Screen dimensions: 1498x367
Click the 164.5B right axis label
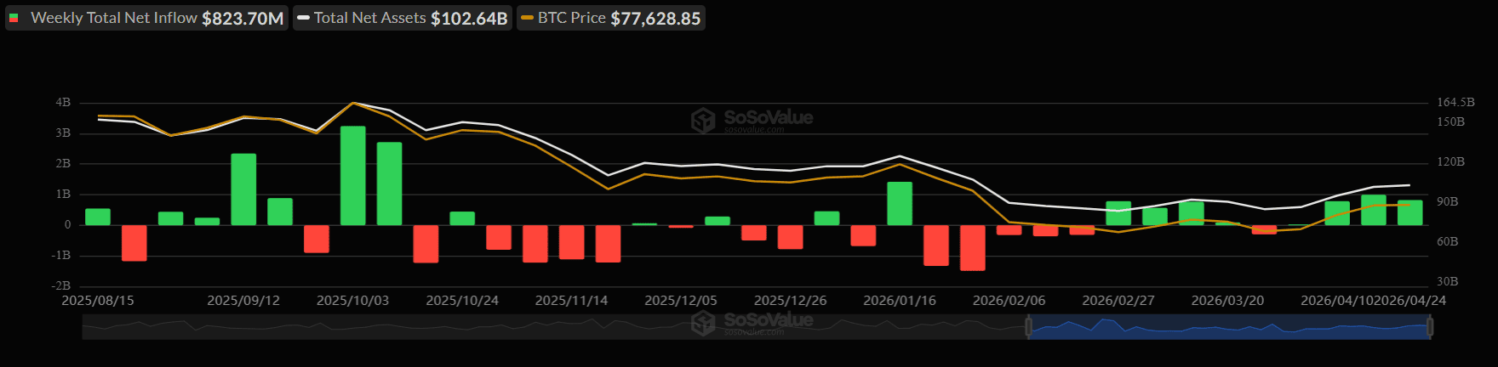click(1455, 102)
